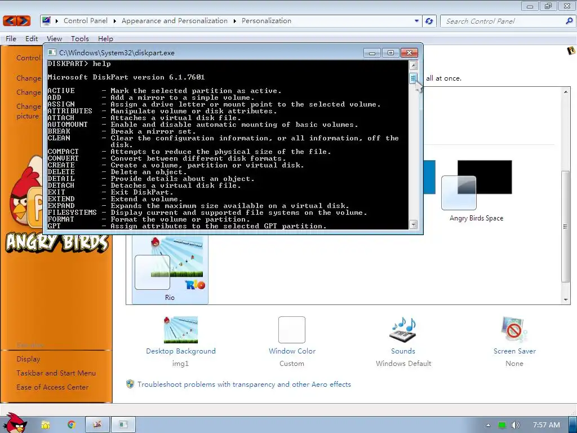Open the Window Color icon

pos(292,329)
